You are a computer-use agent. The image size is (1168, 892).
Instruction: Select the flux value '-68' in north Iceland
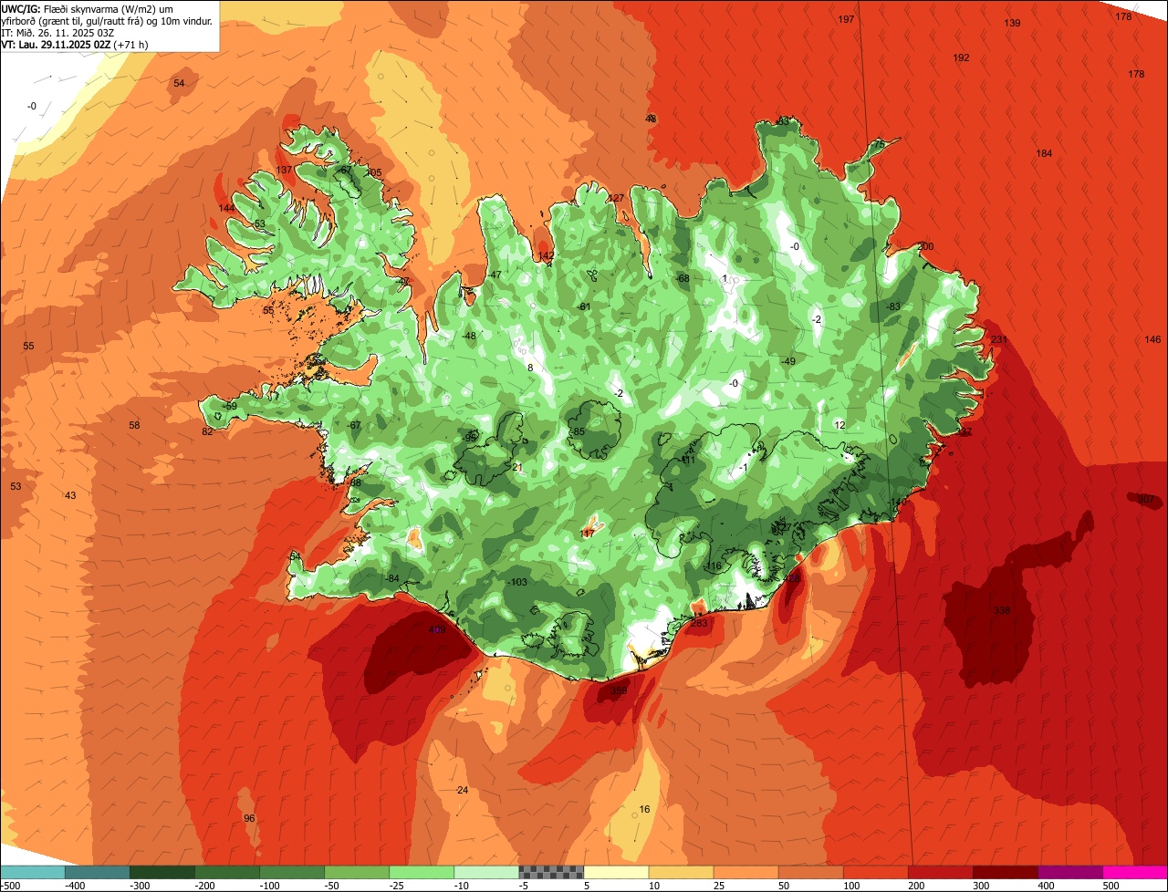coord(682,279)
